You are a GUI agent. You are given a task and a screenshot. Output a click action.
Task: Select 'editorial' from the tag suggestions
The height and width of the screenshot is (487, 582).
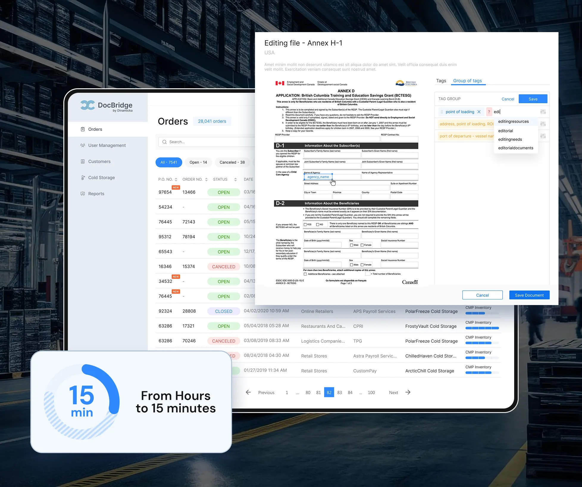[505, 131]
